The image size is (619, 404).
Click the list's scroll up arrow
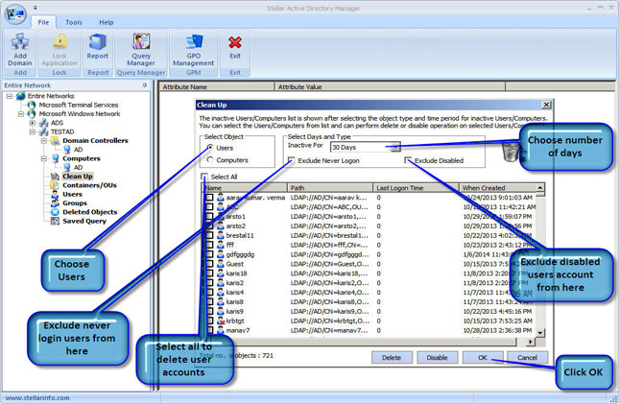point(540,187)
